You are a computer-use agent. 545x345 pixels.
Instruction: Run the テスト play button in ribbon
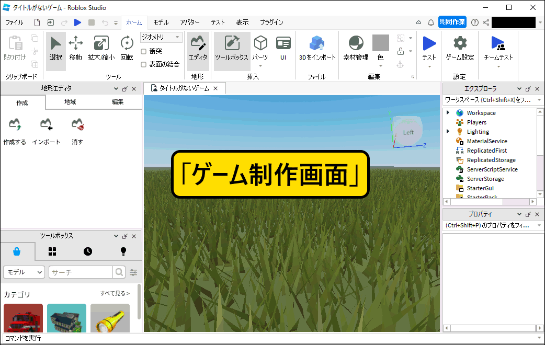click(429, 44)
